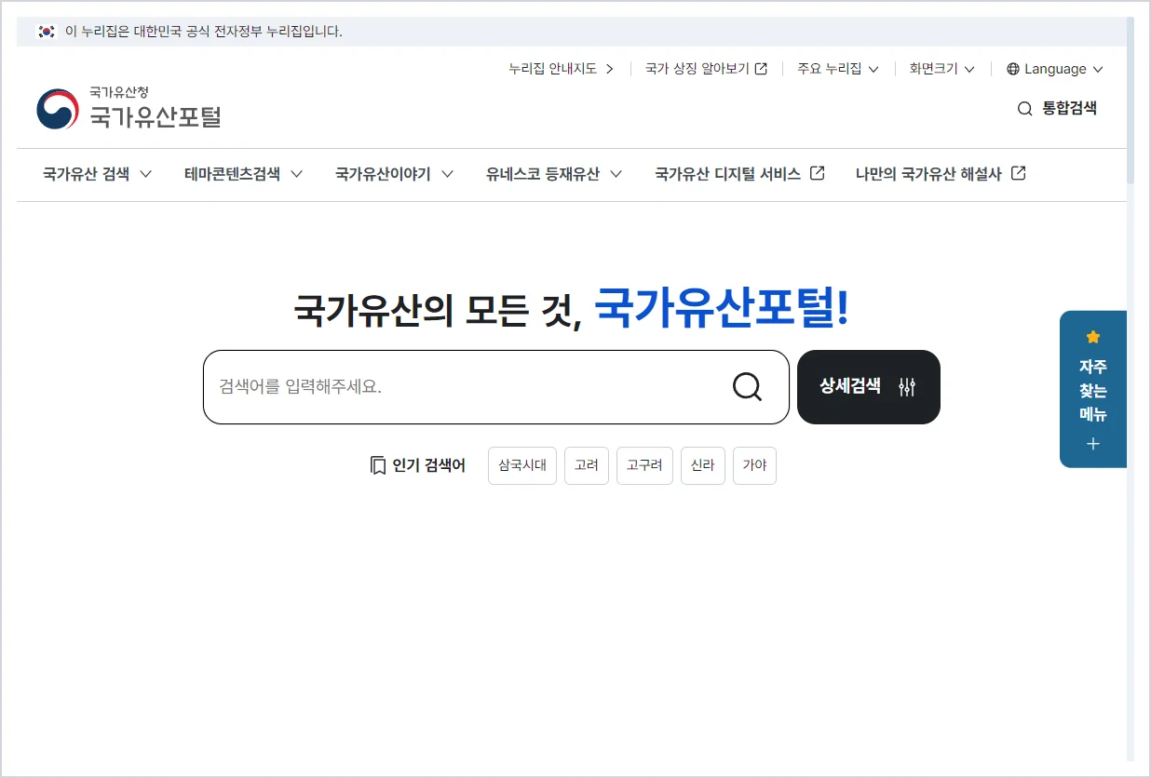Select popular keyword 삼국시대
This screenshot has width=1151, height=778.
pyautogui.click(x=522, y=465)
